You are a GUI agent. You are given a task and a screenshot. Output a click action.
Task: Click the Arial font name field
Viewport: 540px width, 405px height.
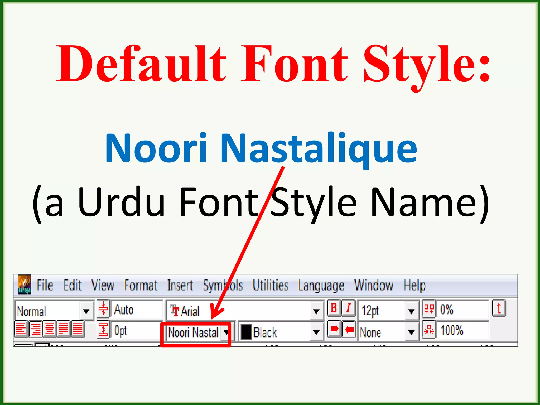(x=238, y=311)
